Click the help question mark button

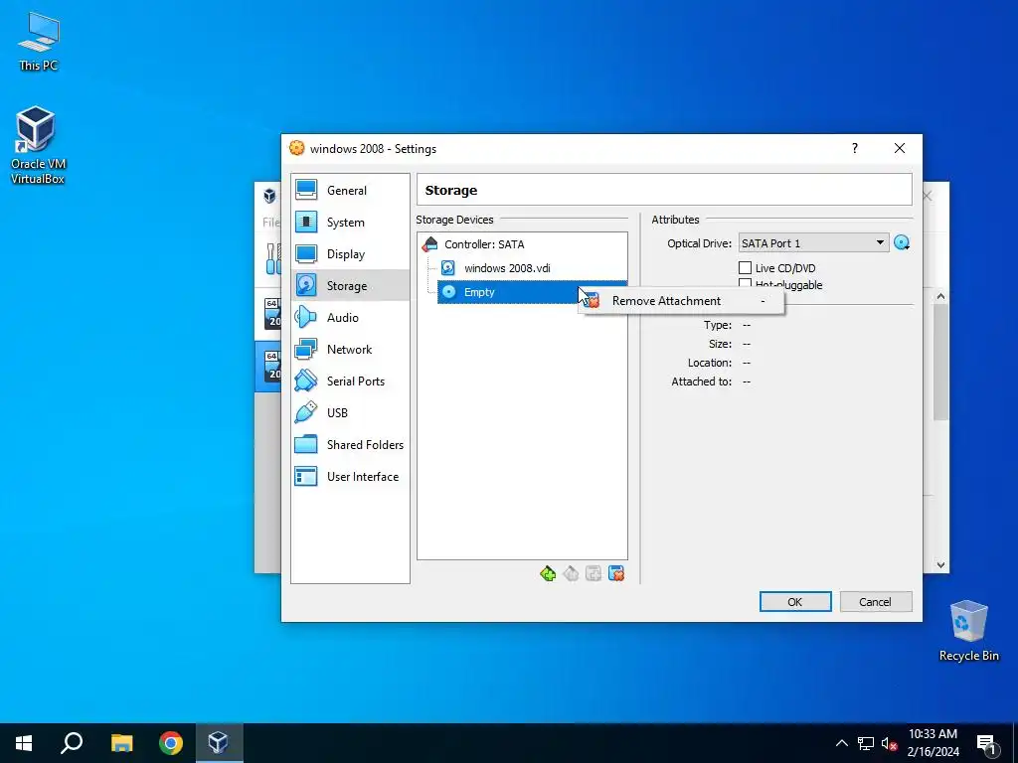[x=855, y=148]
